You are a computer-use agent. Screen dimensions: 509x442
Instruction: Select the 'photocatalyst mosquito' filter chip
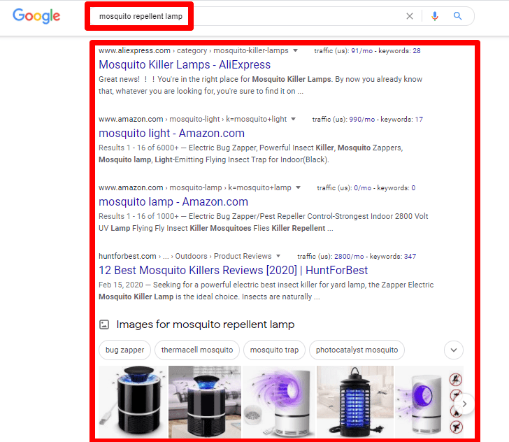tap(357, 350)
